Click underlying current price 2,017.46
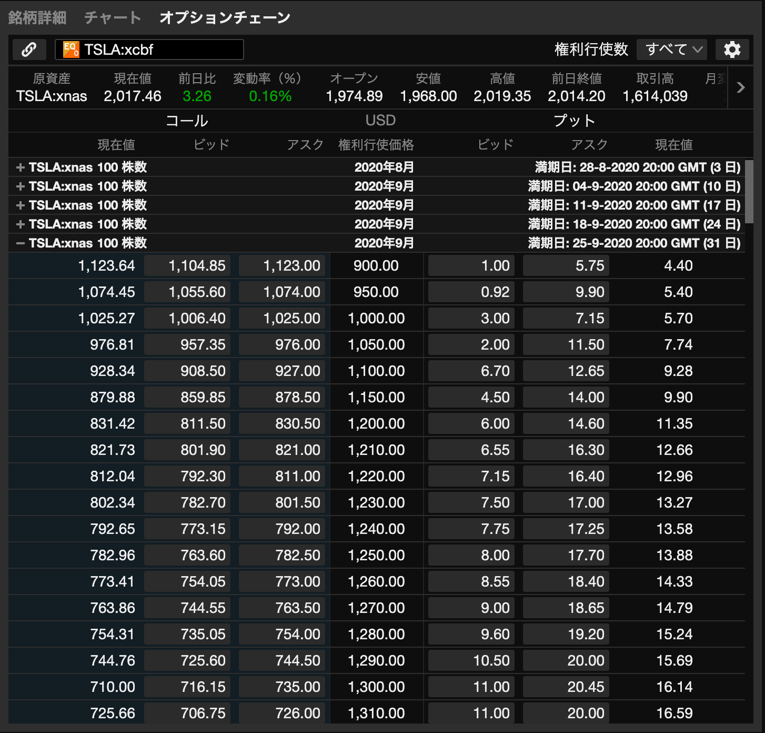765x733 pixels. [x=133, y=96]
